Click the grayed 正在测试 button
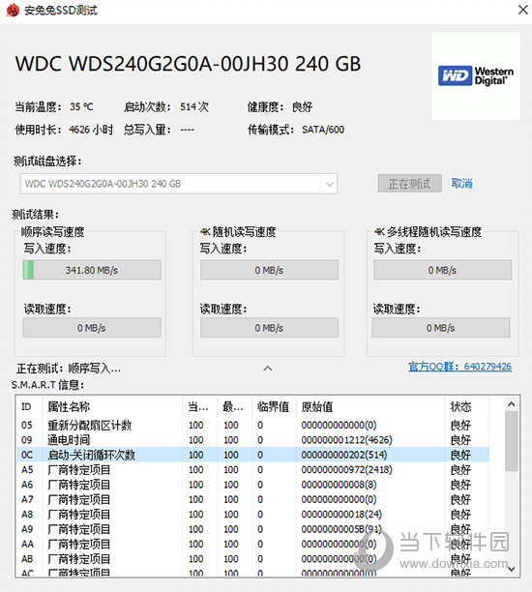This screenshot has width=532, height=592. 410,184
